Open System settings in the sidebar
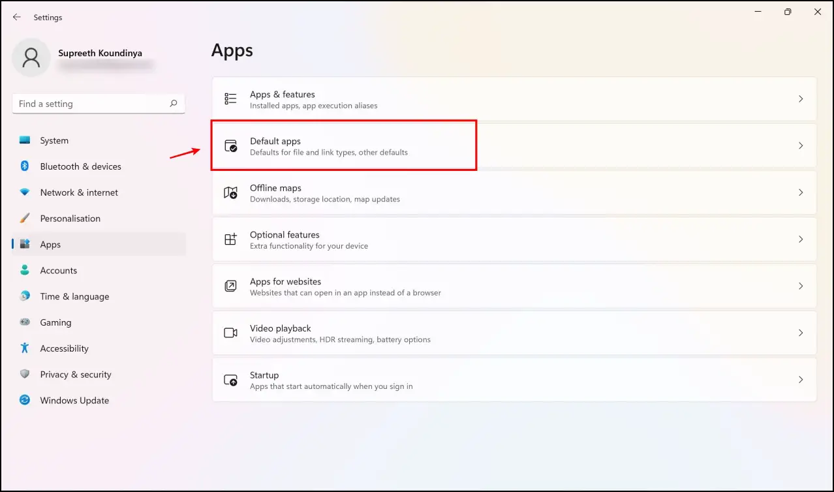Screen dimensions: 834x492 pos(99,140)
